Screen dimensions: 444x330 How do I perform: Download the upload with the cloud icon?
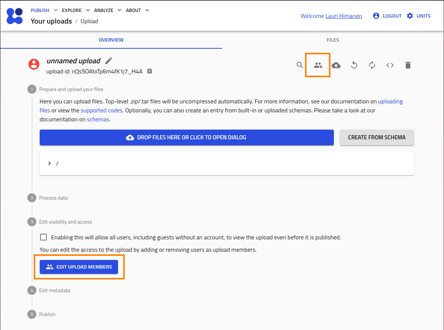pyautogui.click(x=336, y=65)
